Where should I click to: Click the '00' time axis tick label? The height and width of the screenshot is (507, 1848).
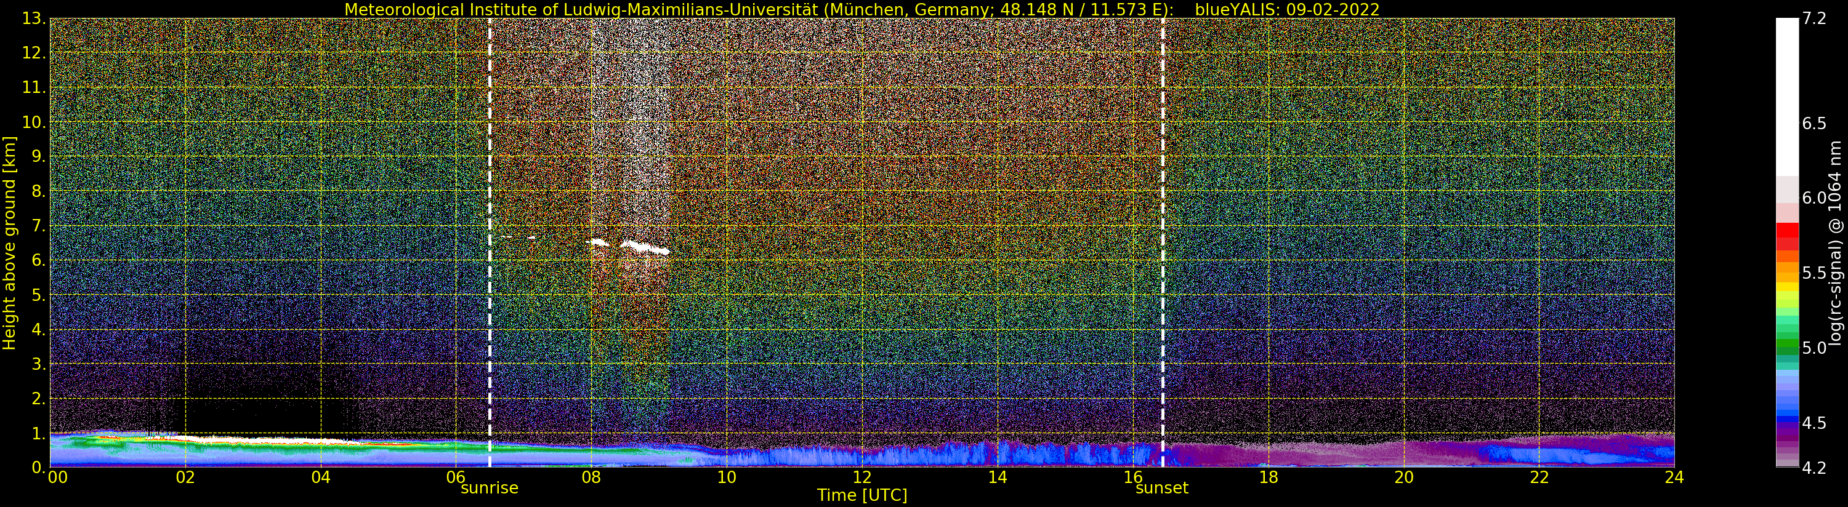click(x=57, y=477)
